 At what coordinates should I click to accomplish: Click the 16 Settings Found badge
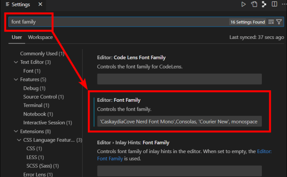point(247,22)
